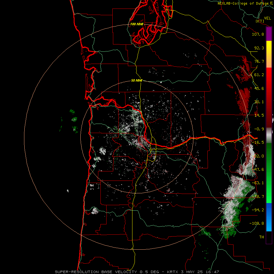274x274 pixels.
Task: Select the 45.6 scale value
Action: 259,88
